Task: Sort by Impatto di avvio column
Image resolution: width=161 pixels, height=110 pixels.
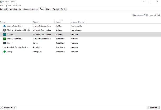Action: coord(77,22)
